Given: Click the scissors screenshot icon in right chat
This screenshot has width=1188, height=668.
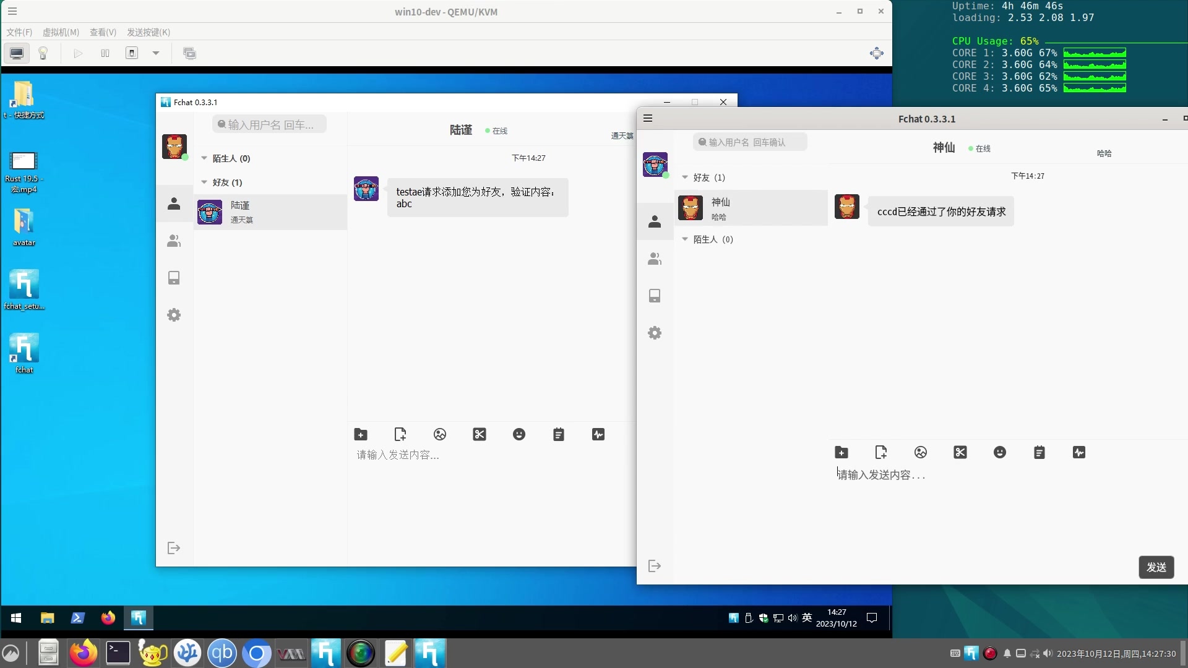Looking at the screenshot, I should click(960, 452).
